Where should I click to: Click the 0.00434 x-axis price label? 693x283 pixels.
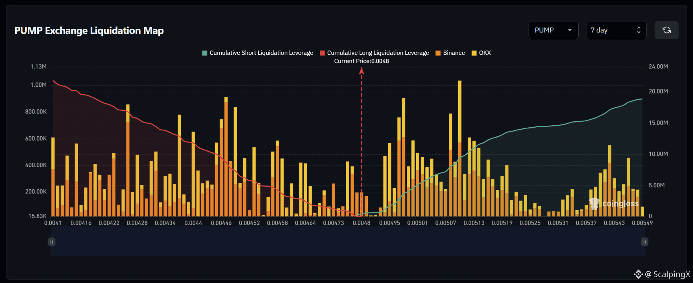pos(165,223)
